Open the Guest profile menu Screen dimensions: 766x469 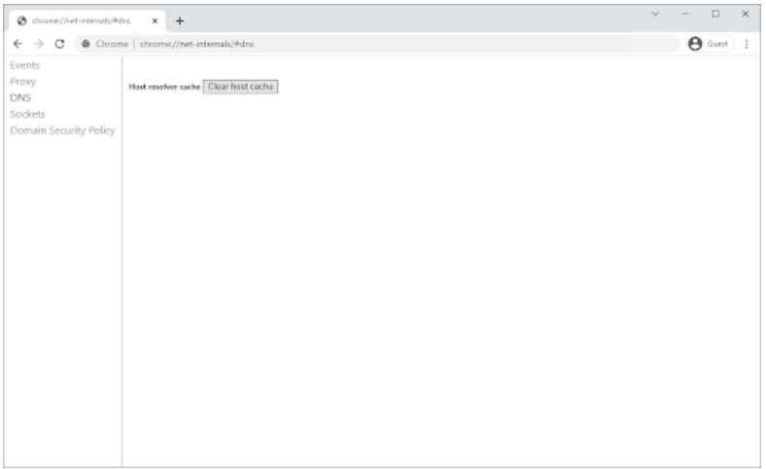[709, 44]
